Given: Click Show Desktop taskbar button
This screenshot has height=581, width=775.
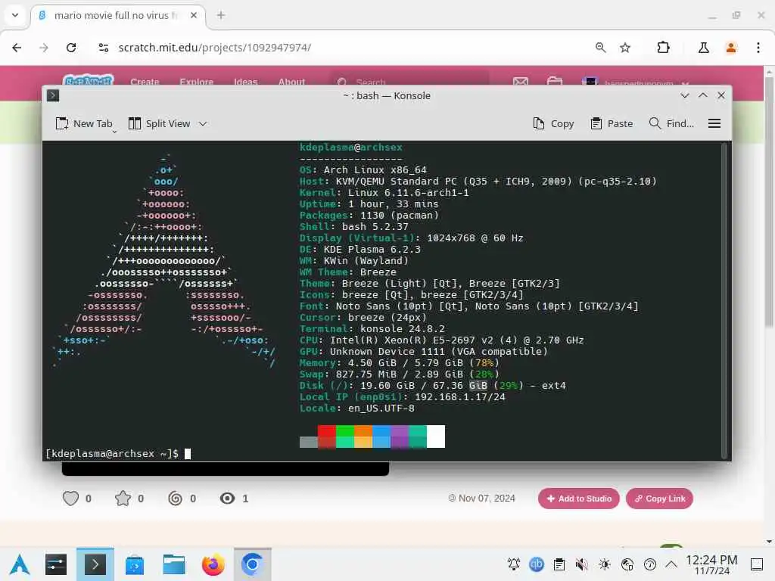Looking at the screenshot, I should [x=757, y=564].
